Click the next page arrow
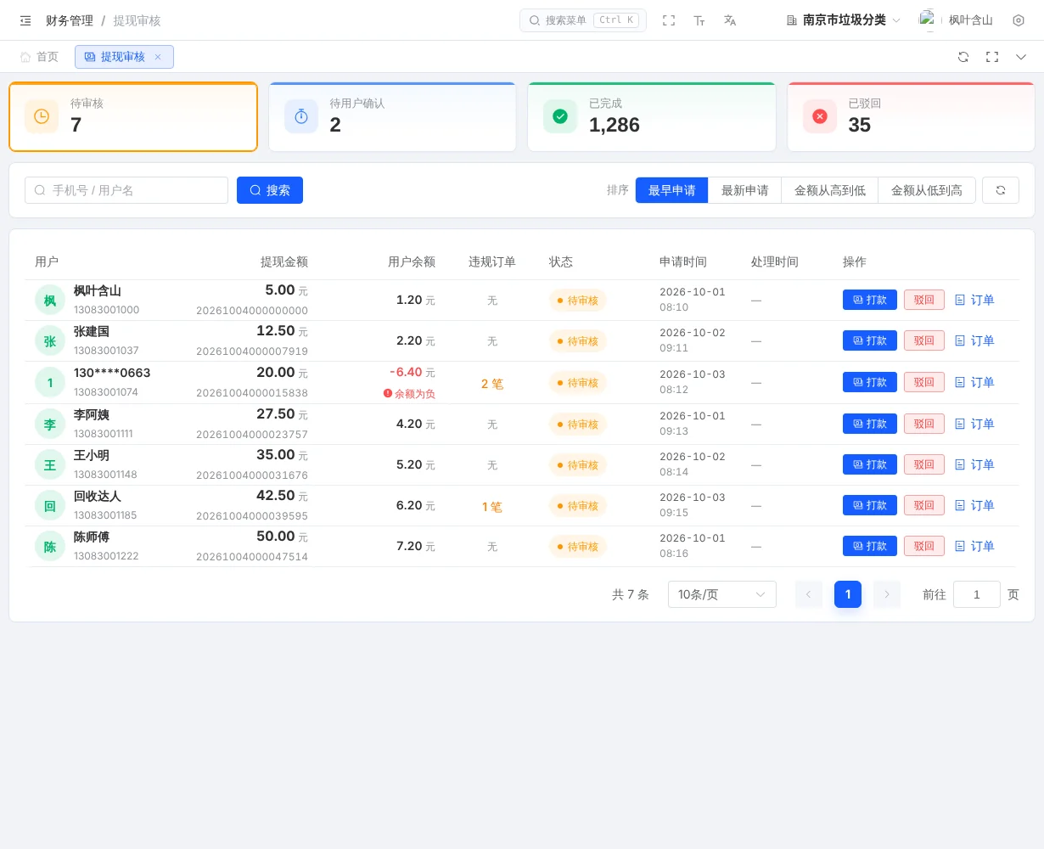The image size is (1044, 849). pyautogui.click(x=887, y=594)
